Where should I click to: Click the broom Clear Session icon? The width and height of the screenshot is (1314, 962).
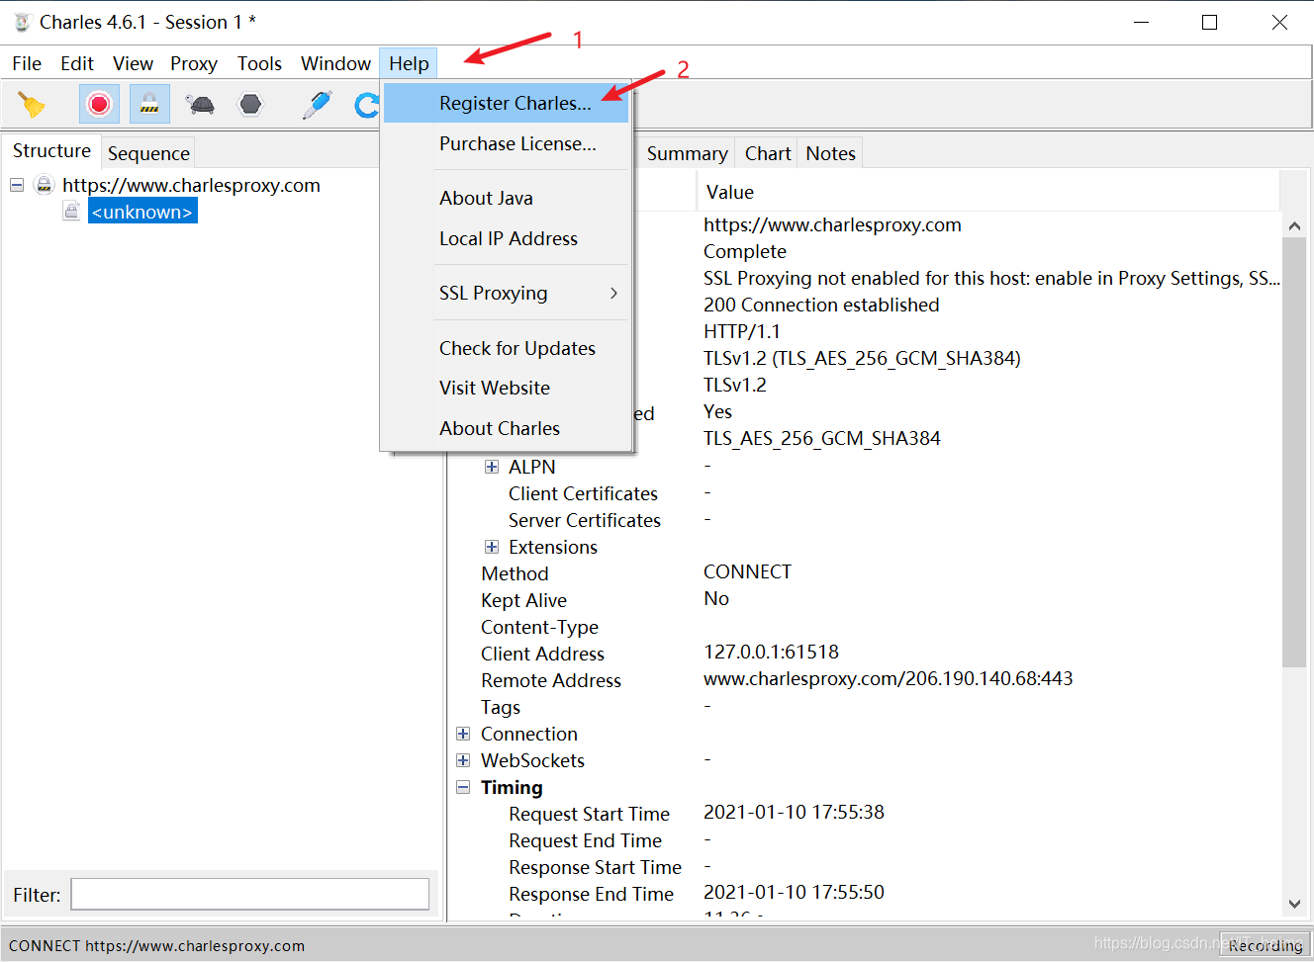click(x=32, y=104)
